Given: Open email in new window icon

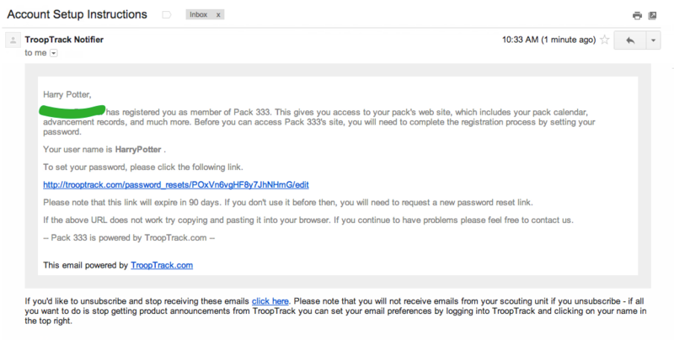Looking at the screenshot, I should [x=652, y=15].
